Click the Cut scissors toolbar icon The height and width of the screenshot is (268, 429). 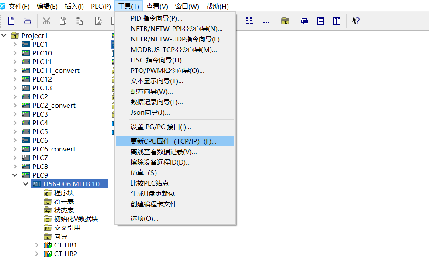pyautogui.click(x=46, y=21)
